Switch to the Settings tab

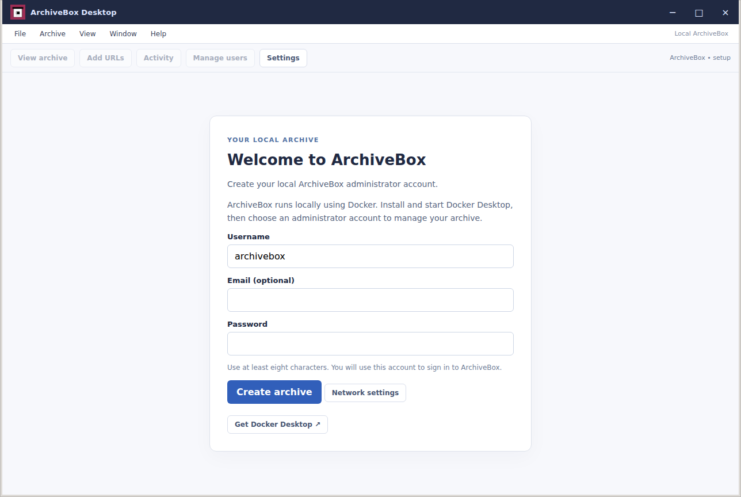[x=283, y=58]
